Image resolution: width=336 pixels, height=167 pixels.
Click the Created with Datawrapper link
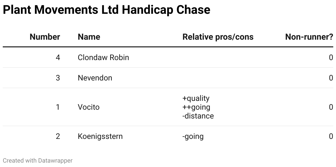tap(38, 160)
